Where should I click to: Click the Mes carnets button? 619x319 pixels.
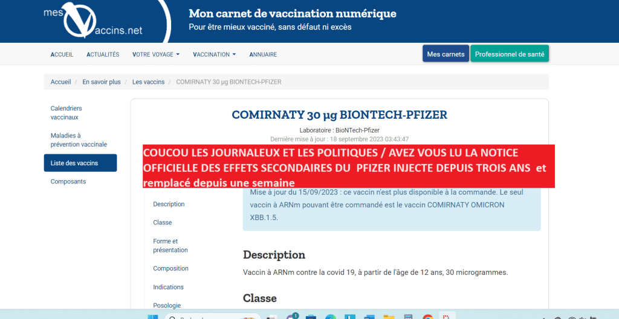(446, 54)
